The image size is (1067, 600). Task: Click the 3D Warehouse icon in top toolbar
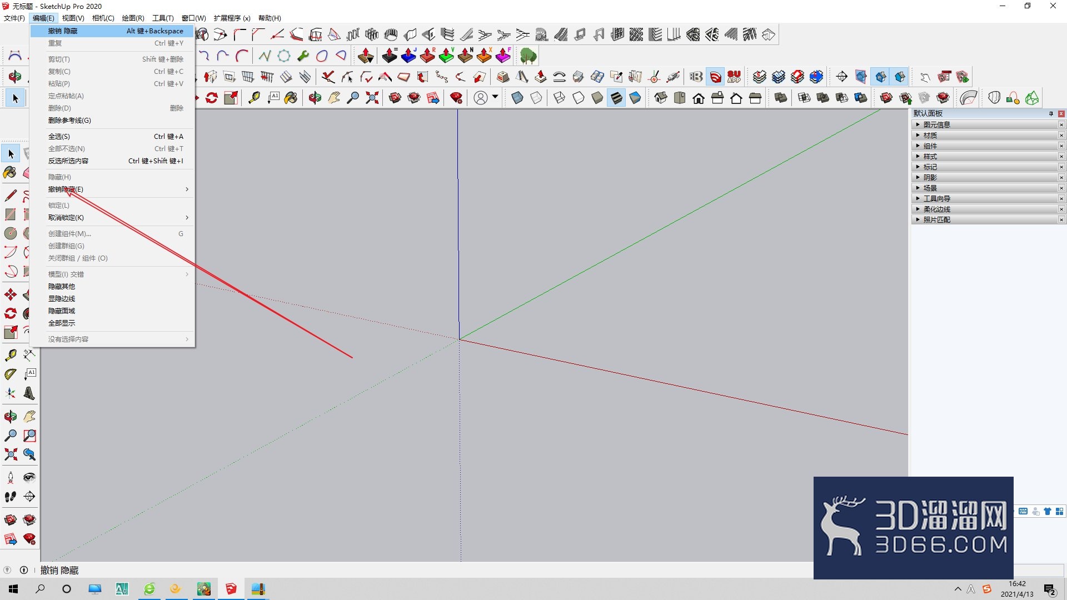point(395,98)
